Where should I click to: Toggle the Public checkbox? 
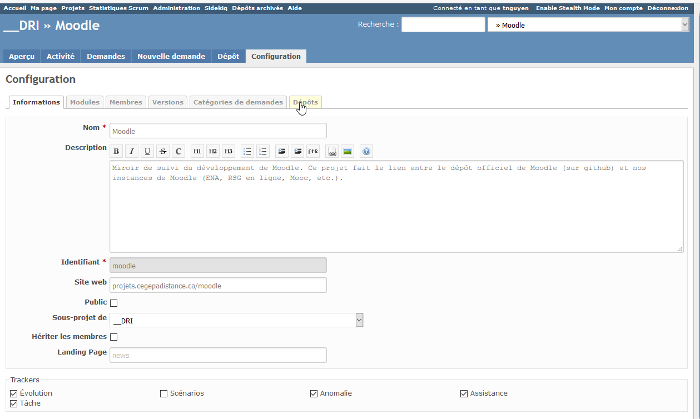click(114, 303)
